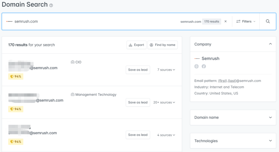Expand the Technologies panel
Screen dimensions: 279x152
coord(270,141)
